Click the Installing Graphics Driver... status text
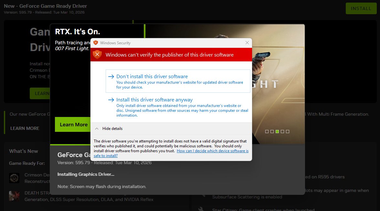This screenshot has height=211, width=380. point(86,174)
